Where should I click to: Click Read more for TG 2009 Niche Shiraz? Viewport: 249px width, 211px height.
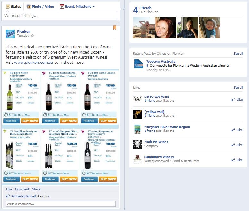50,121
